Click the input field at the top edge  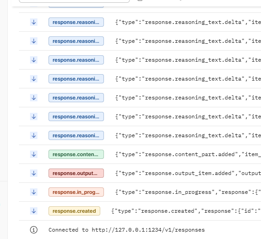[x=74, y=1]
